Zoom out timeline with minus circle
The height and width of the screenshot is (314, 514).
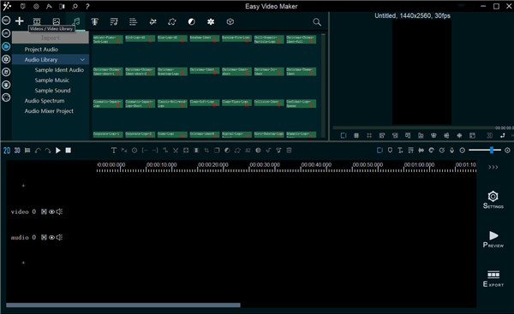pos(463,151)
